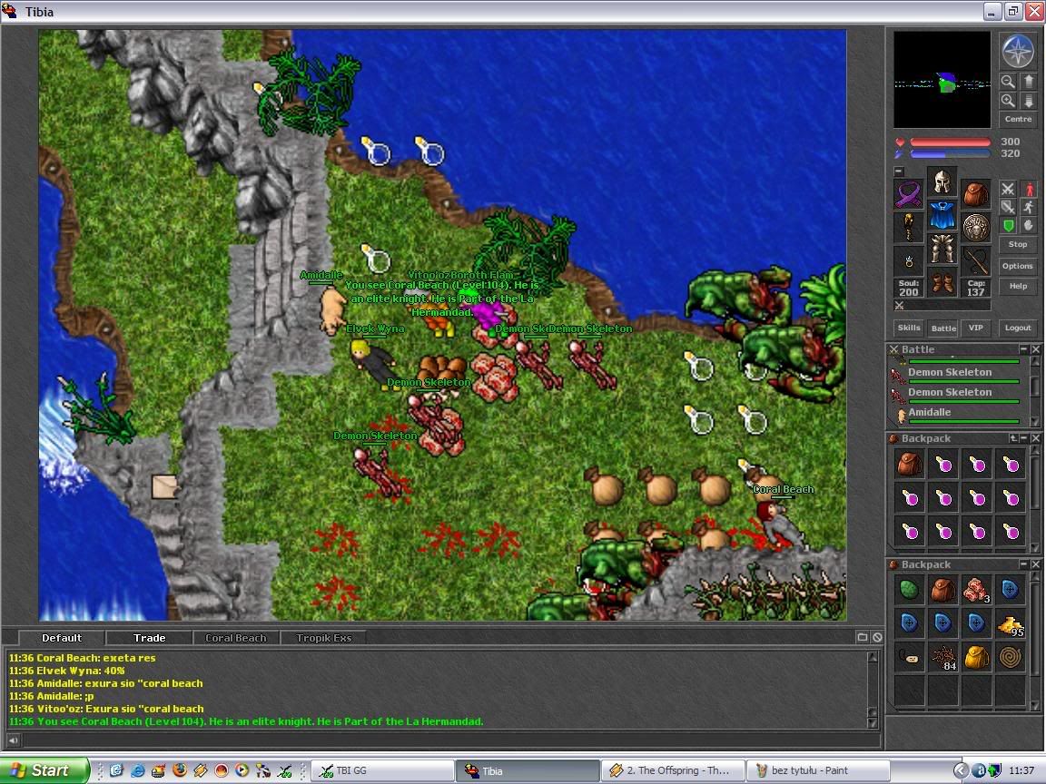Select the ring equipment slot
Screen dimensions: 1046x784
tap(909, 261)
